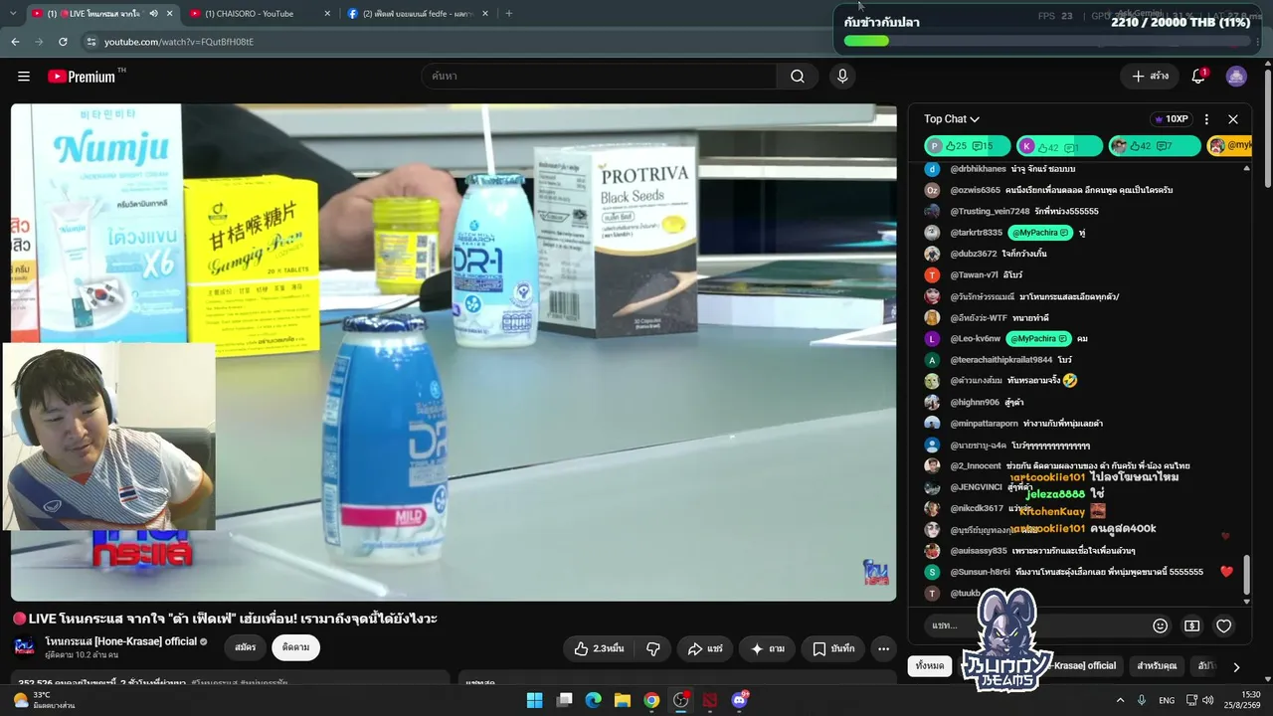This screenshot has width=1273, height=716.
Task: Click the @Trusting_vein7248 chat username
Action: [x=990, y=212]
